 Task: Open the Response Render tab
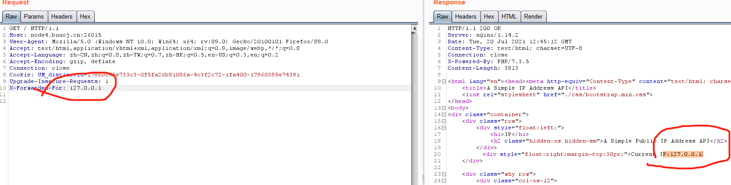coord(533,17)
